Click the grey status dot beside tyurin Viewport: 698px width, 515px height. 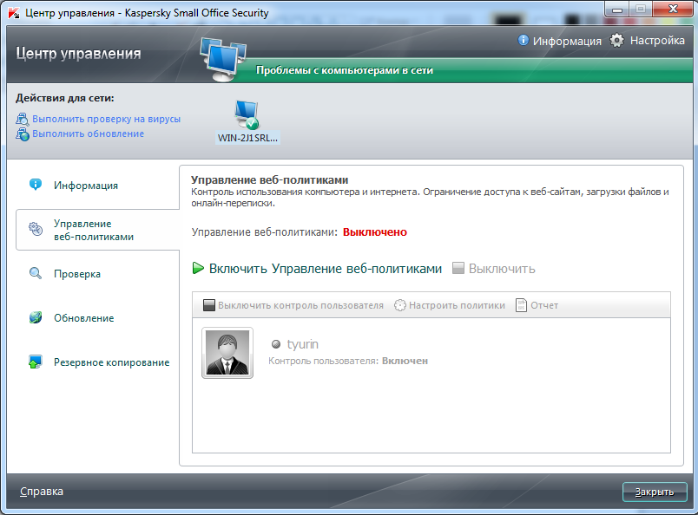[x=276, y=344]
